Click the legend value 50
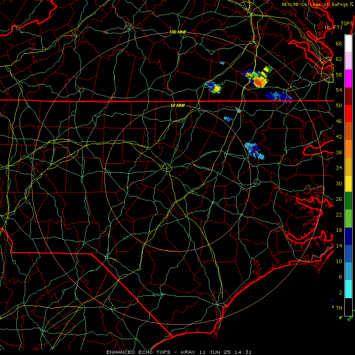355x355 pixels. [339, 106]
